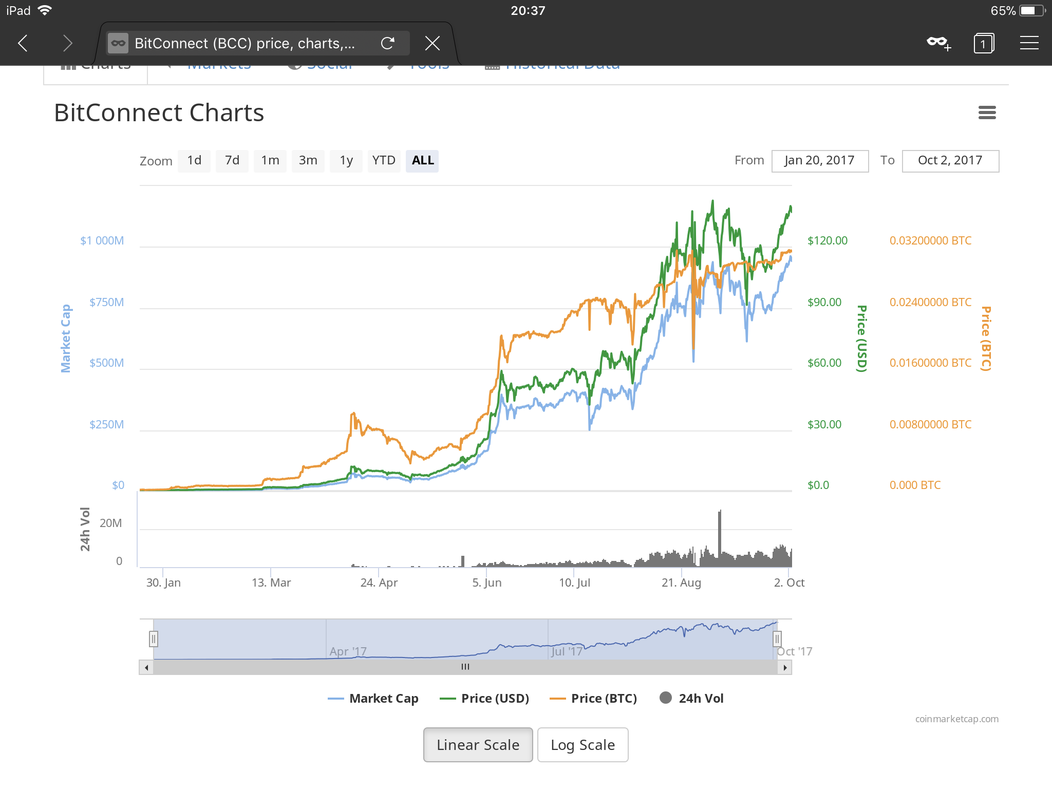The width and height of the screenshot is (1052, 789).
Task: Click the battery indicator in status bar
Action: [x=1032, y=11]
